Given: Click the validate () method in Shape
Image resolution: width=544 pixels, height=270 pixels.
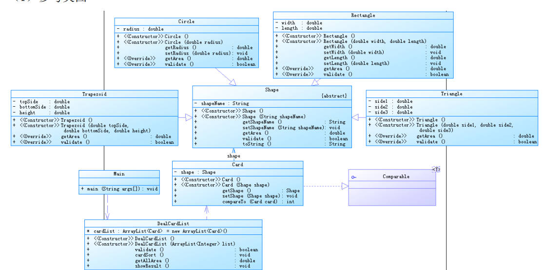Looking at the screenshot, I should [x=257, y=138].
